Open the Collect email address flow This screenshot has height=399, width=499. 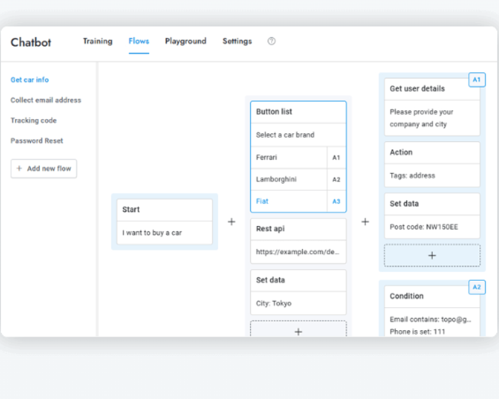tap(46, 100)
